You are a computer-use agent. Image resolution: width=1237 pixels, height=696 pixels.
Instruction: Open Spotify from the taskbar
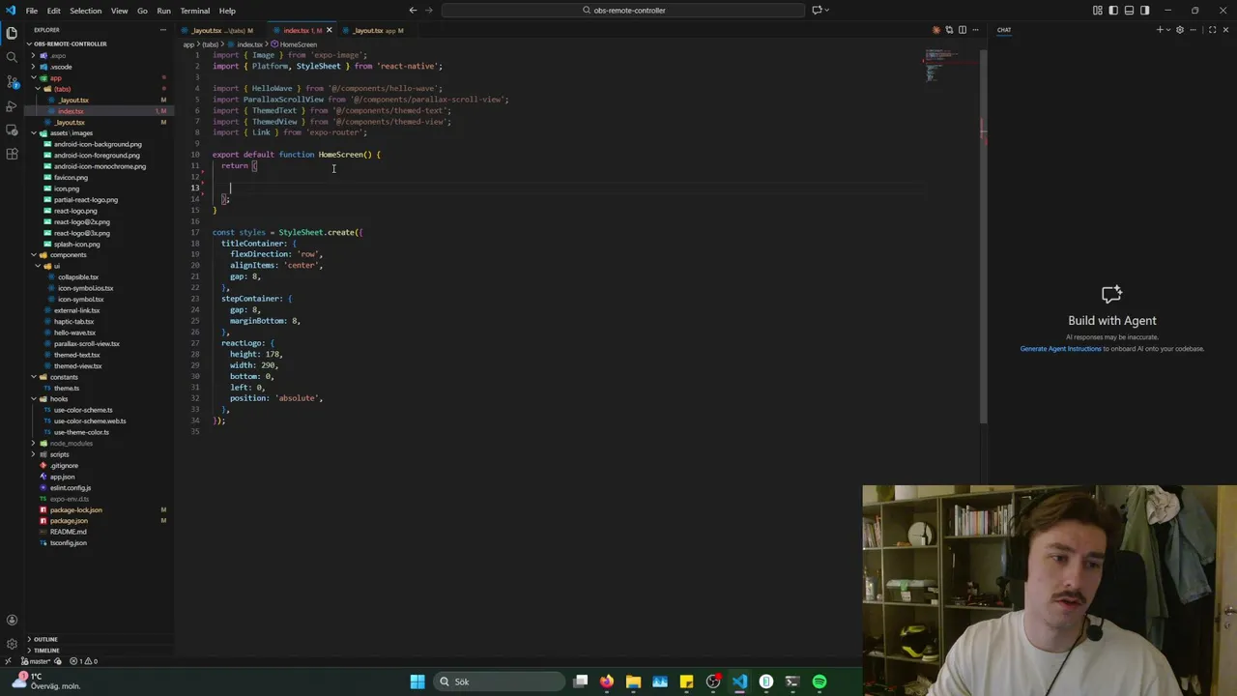(820, 681)
